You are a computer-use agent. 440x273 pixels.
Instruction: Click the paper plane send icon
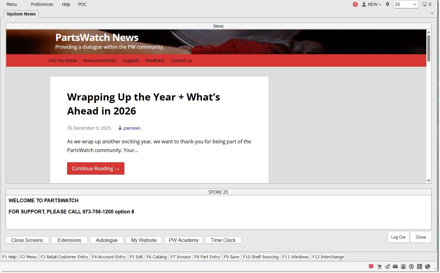(x=387, y=266)
